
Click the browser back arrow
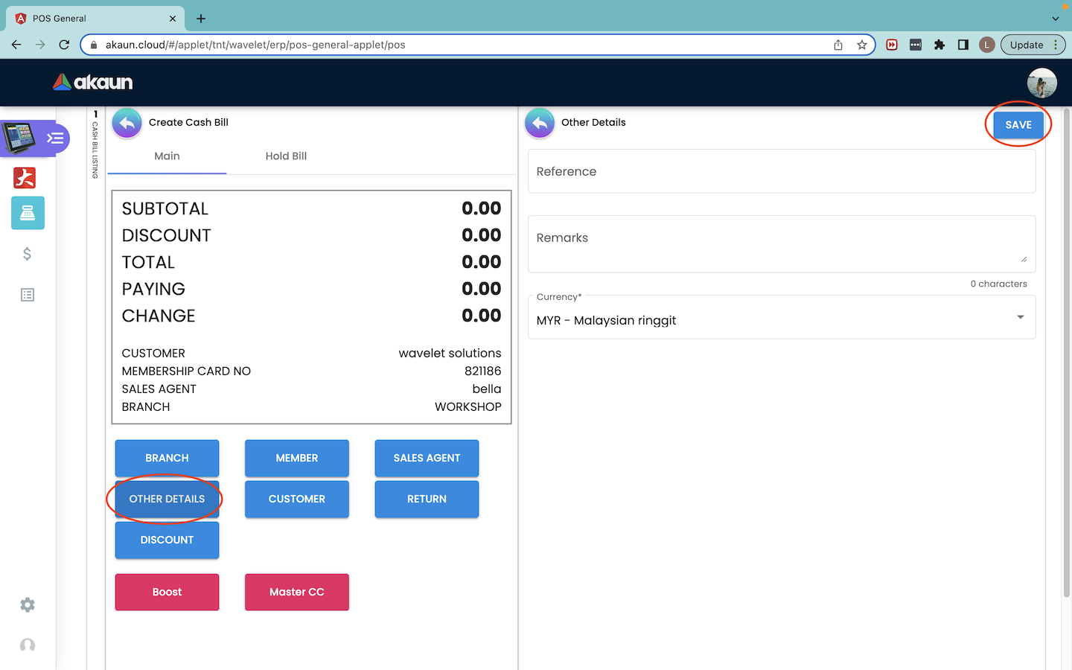pos(16,45)
